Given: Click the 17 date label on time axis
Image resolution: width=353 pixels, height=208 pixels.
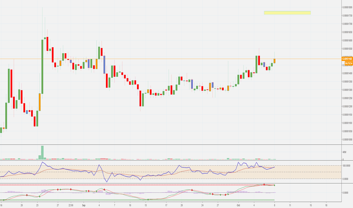Looking at the screenshot, I should 166,205.
